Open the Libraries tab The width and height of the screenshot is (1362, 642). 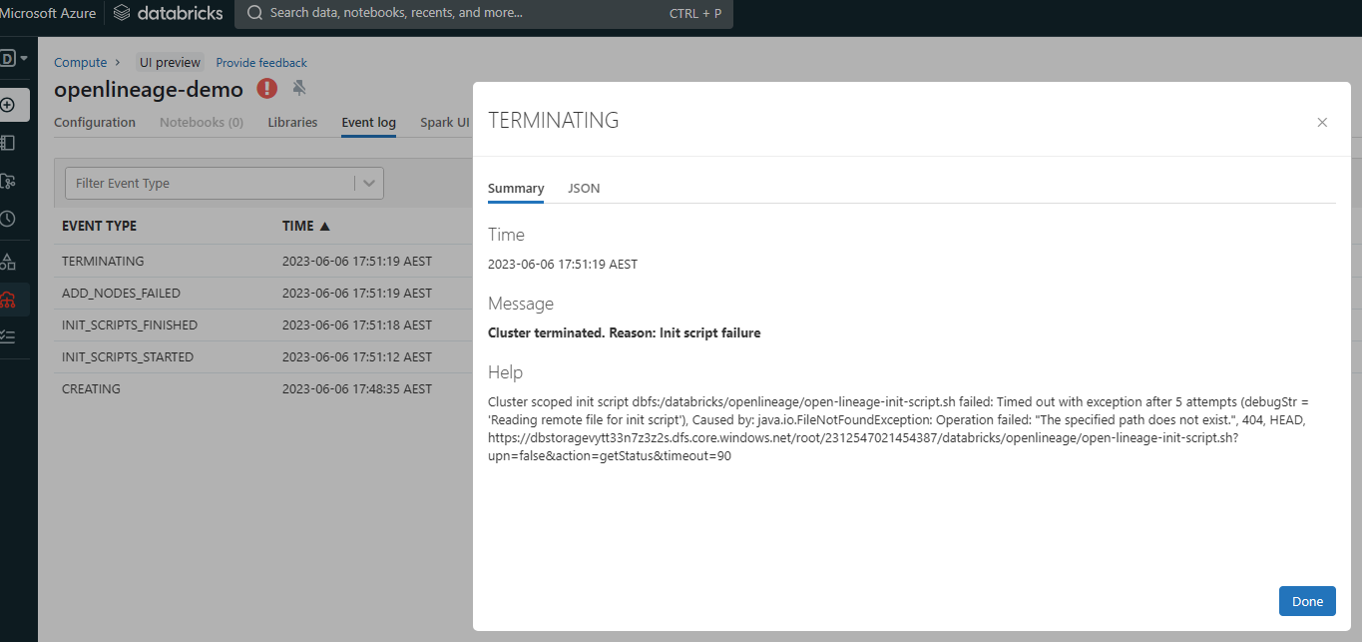pyautogui.click(x=291, y=122)
